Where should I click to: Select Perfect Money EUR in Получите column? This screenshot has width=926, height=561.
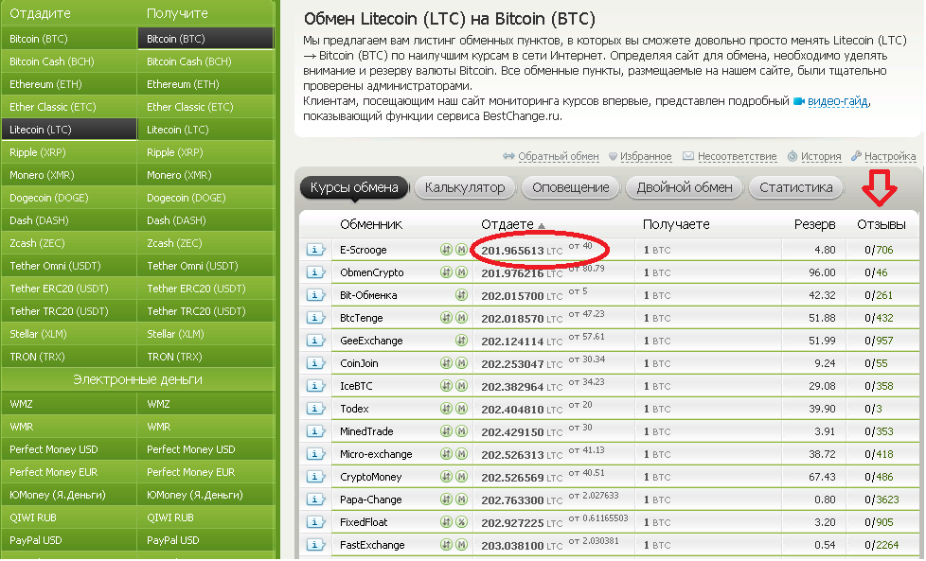[206, 472]
